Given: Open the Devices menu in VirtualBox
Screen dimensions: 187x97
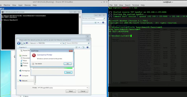Looking at the screenshot, I should 27,5.
